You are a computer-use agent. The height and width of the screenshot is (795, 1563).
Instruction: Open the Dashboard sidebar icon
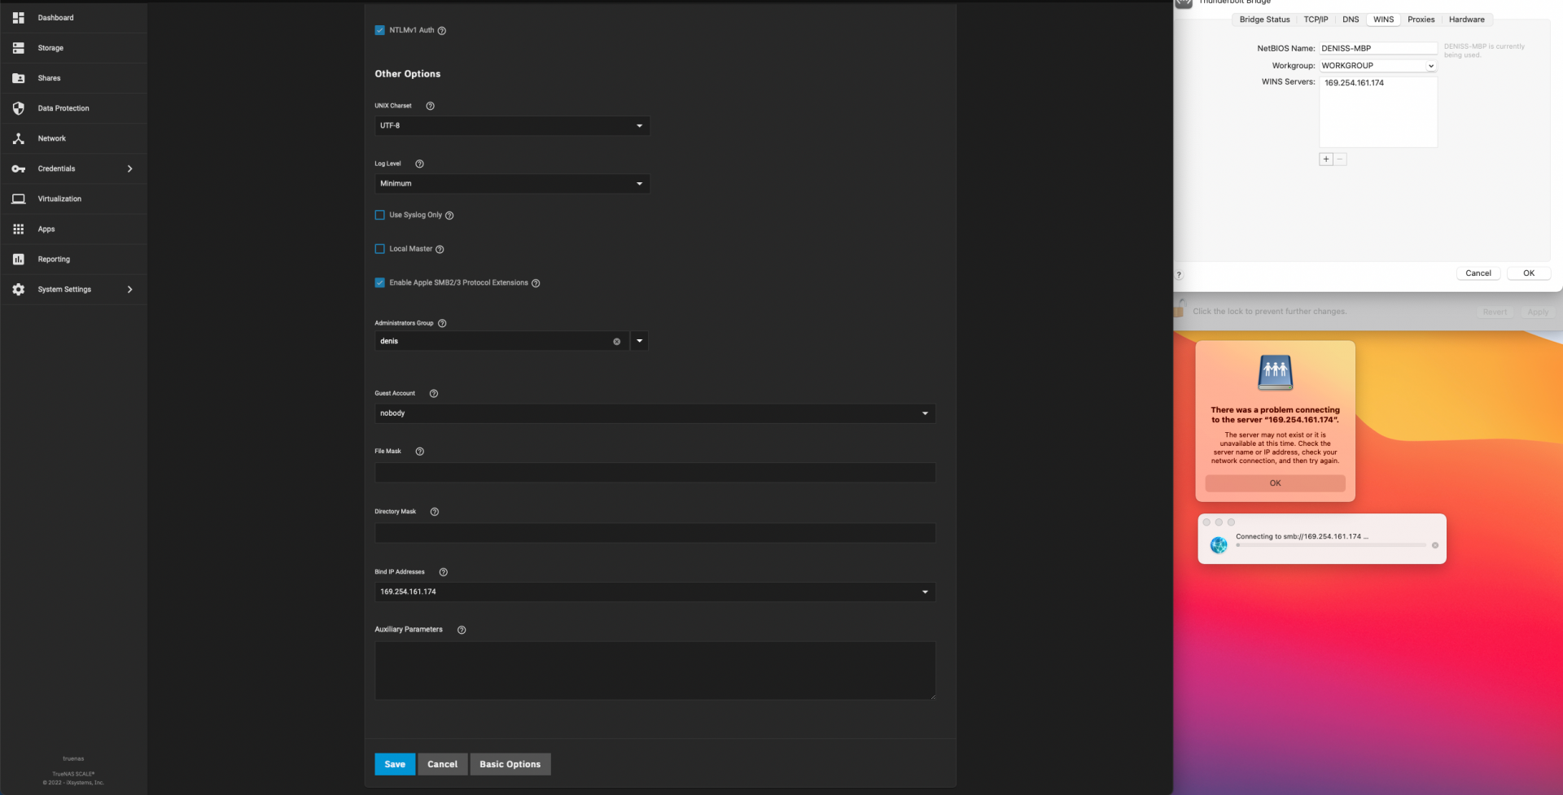19,18
